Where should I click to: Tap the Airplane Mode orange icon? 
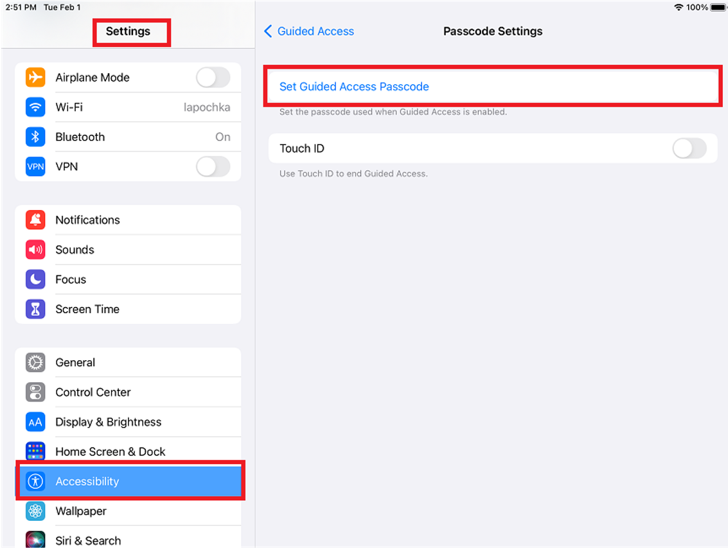pos(35,77)
